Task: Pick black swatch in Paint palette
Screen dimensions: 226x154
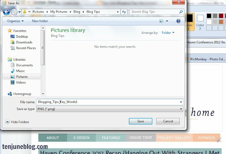Action: (209, 16)
